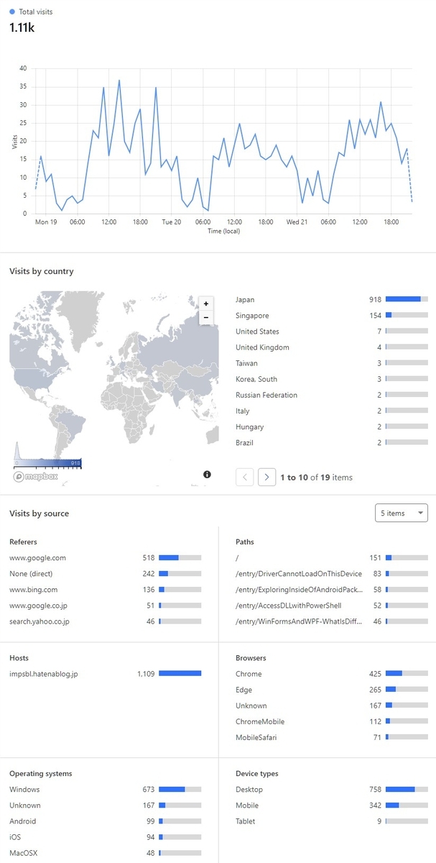Select Android operating system row
Screen dimensions: 436x863
pyautogui.click(x=106, y=821)
